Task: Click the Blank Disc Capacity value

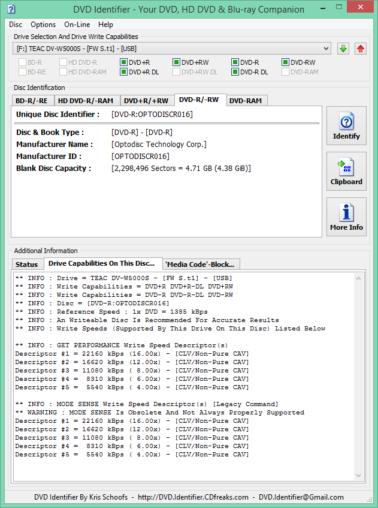Action: [181, 168]
